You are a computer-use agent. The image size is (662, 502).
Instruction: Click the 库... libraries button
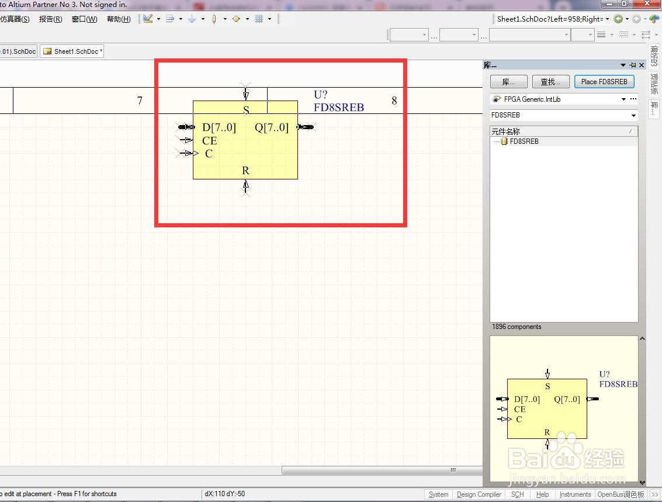508,82
